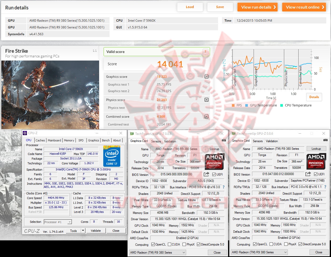
Task: Open GPU selector dropdown in Sapphire GPU-Z window
Action: [x=259, y=252]
